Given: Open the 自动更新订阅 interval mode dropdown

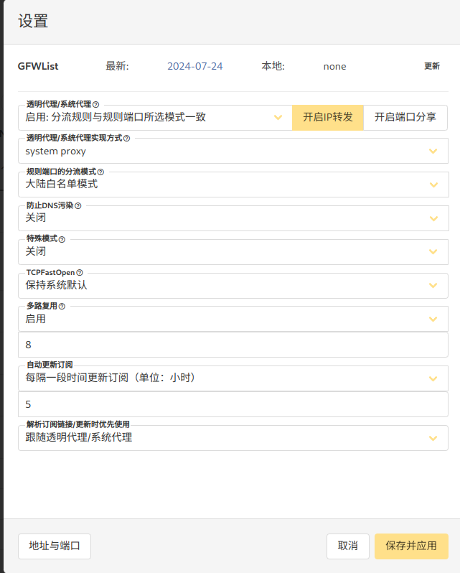Looking at the screenshot, I should coord(233,378).
